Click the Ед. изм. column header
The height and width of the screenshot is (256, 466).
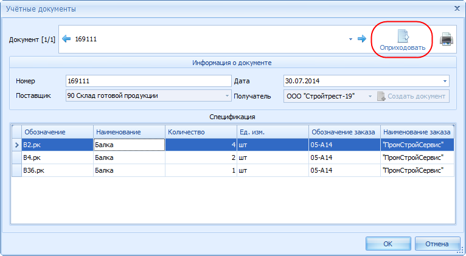273,132
